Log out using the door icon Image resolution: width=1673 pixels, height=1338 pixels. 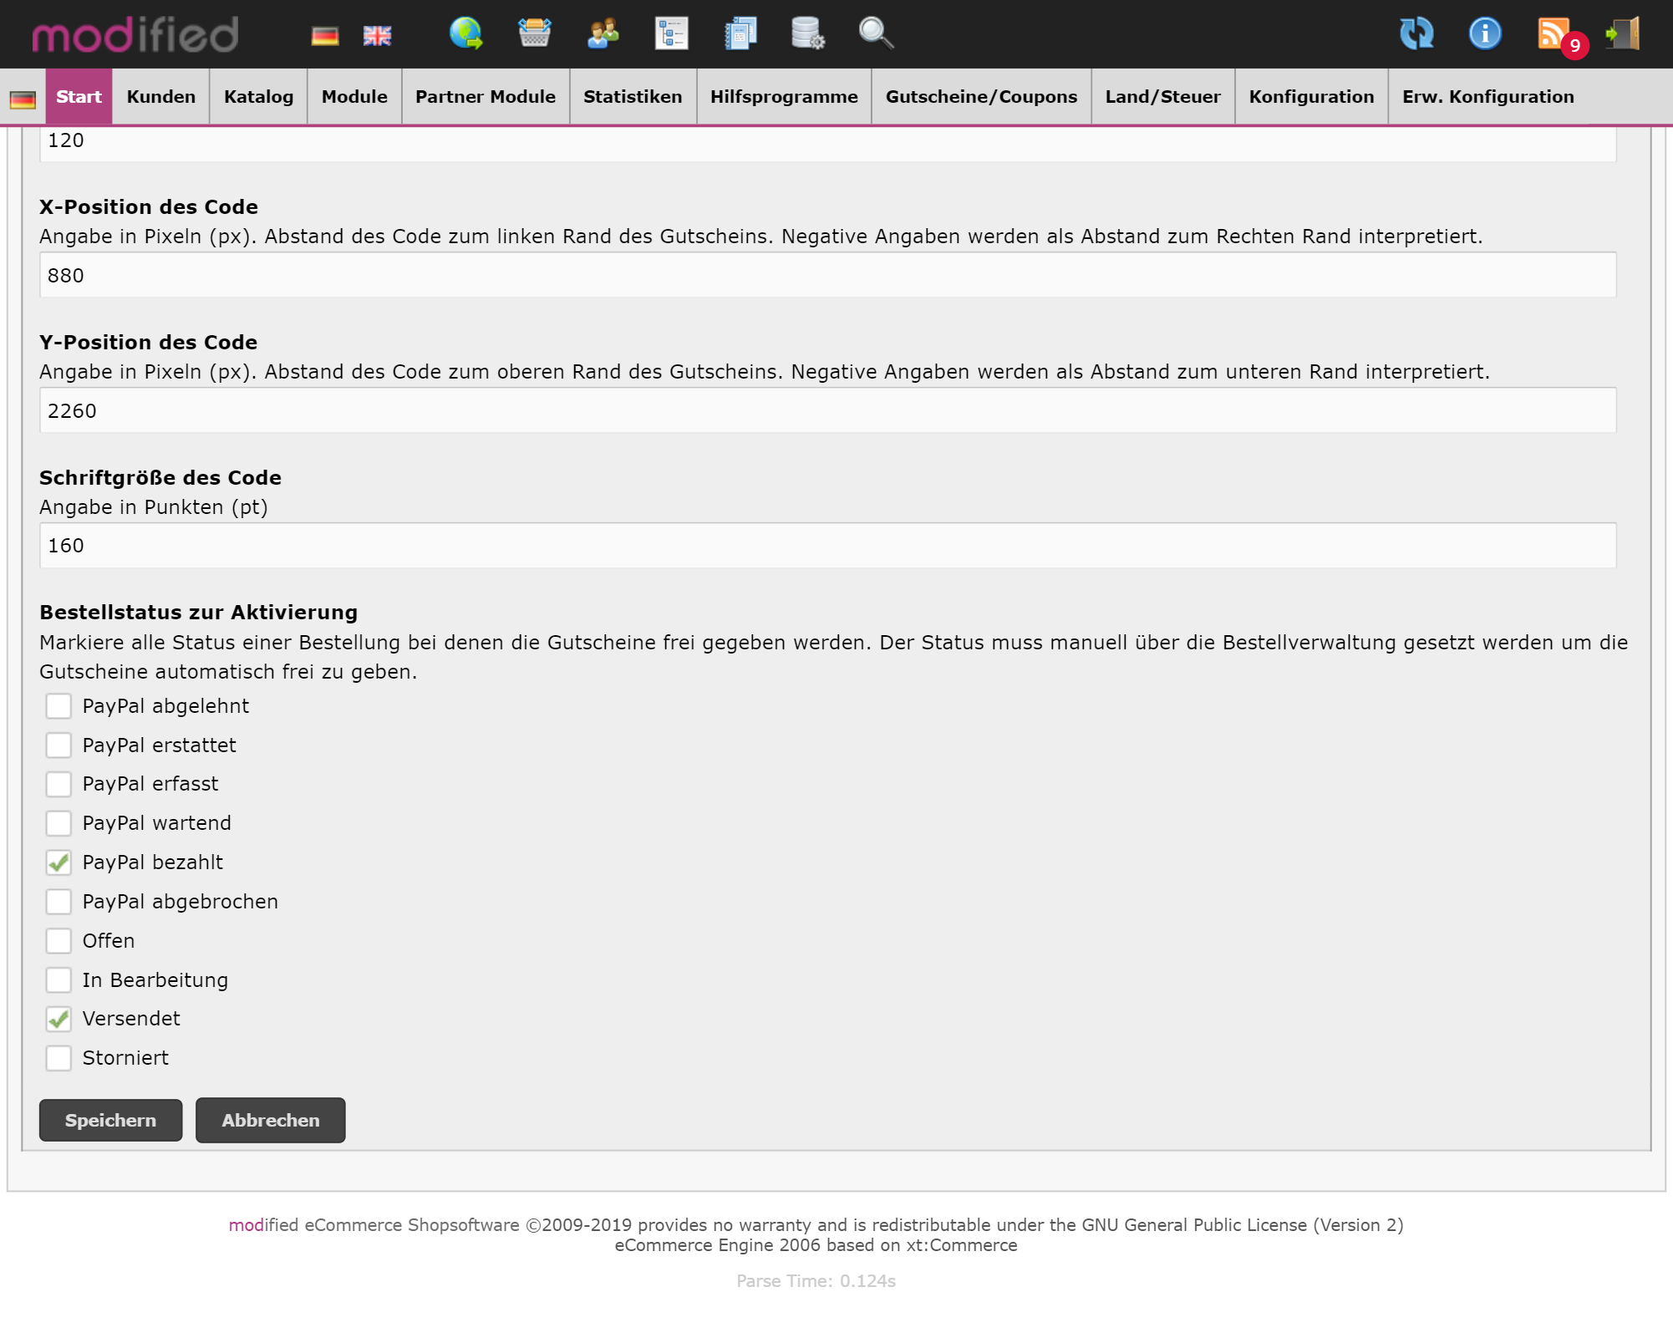pyautogui.click(x=1622, y=33)
